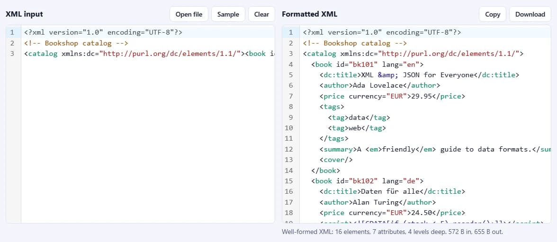The image size is (557, 242).
Task: Click the Open file button
Action: [189, 14]
